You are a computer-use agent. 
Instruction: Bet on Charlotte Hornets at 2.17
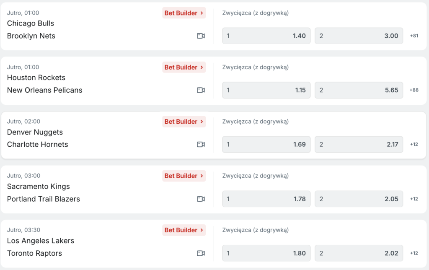click(x=359, y=145)
